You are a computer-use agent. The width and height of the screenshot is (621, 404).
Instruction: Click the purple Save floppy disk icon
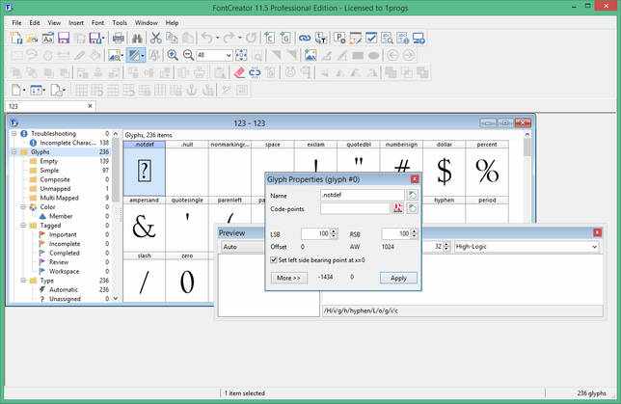click(64, 39)
